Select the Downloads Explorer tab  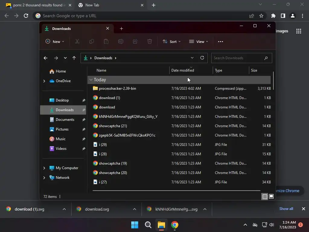coord(78,29)
